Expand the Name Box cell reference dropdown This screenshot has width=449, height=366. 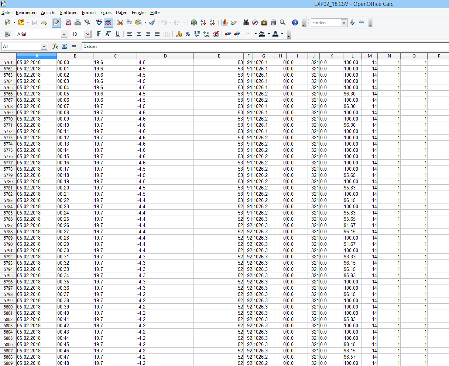[44, 46]
